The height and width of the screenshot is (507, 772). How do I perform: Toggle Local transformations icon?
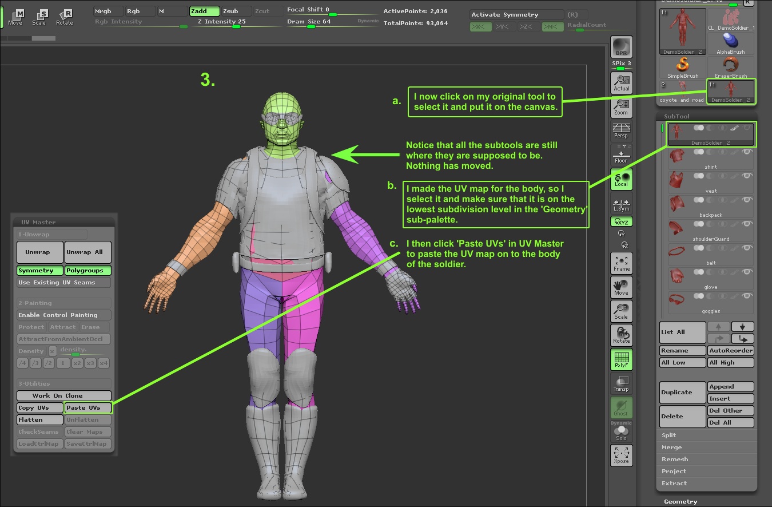point(621,179)
